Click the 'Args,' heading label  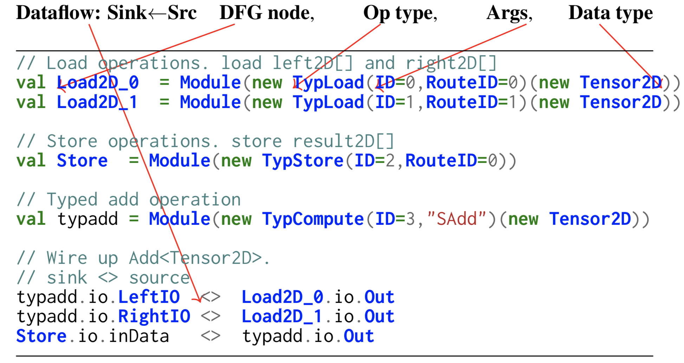pyautogui.click(x=509, y=14)
